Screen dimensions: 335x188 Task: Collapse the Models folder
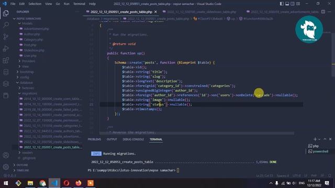tap(27, 23)
